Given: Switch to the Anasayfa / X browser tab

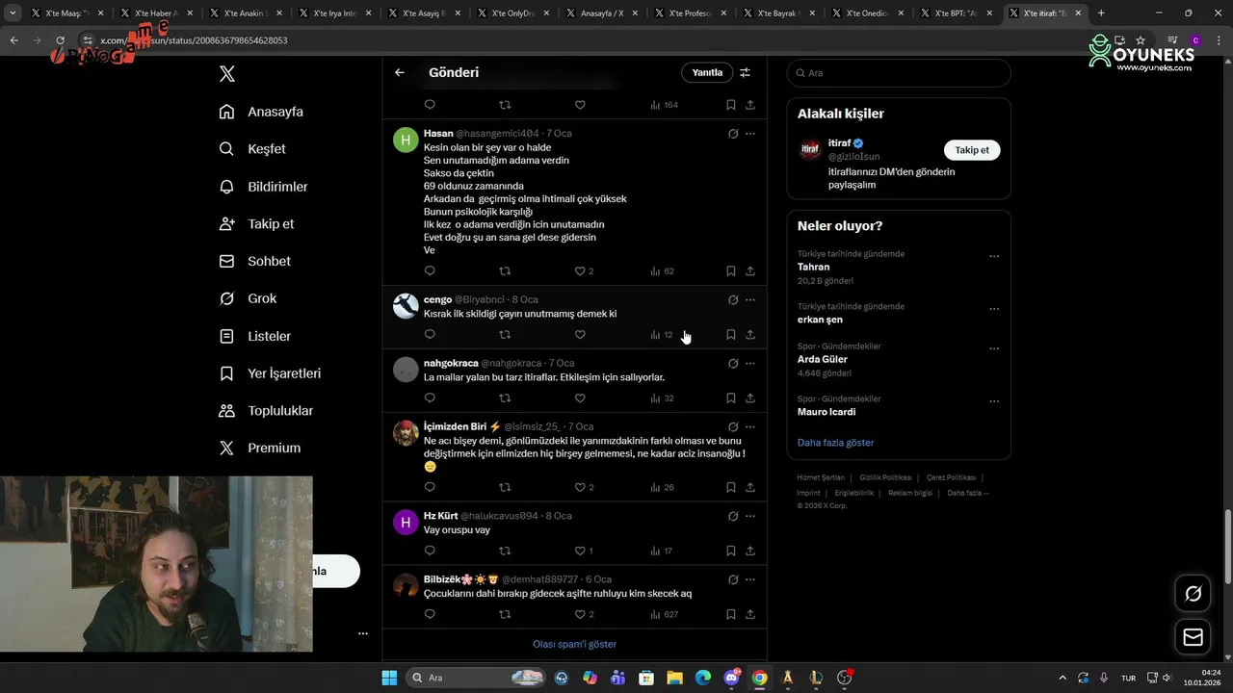Looking at the screenshot, I should [601, 13].
